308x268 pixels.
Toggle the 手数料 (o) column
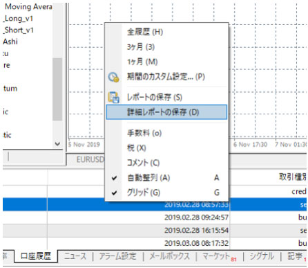[x=166, y=133]
